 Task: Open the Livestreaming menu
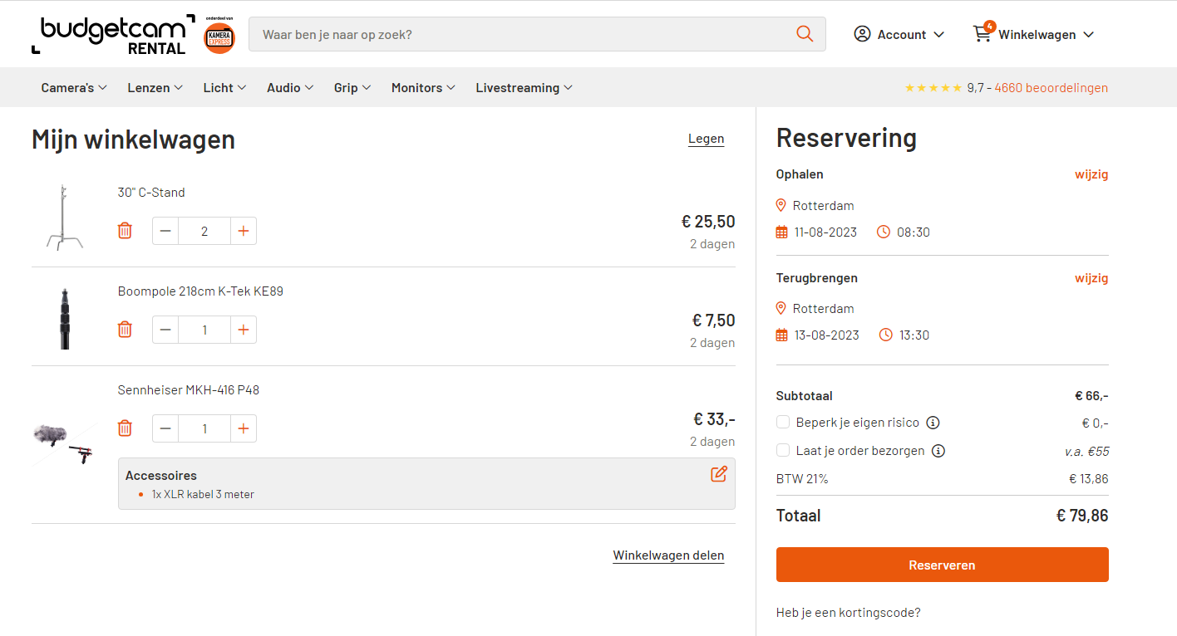524,88
